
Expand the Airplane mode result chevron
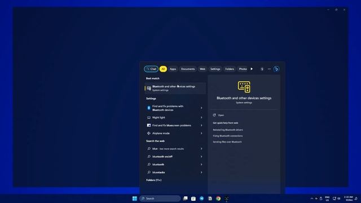click(201, 133)
